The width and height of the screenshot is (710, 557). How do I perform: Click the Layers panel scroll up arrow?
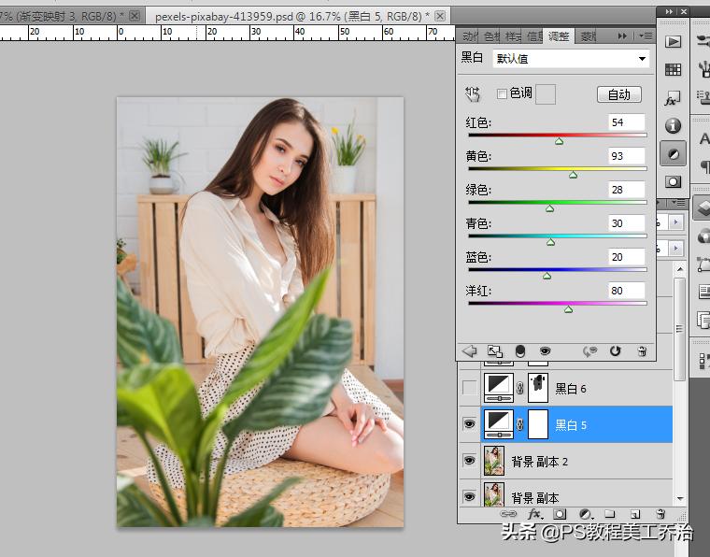coord(680,269)
